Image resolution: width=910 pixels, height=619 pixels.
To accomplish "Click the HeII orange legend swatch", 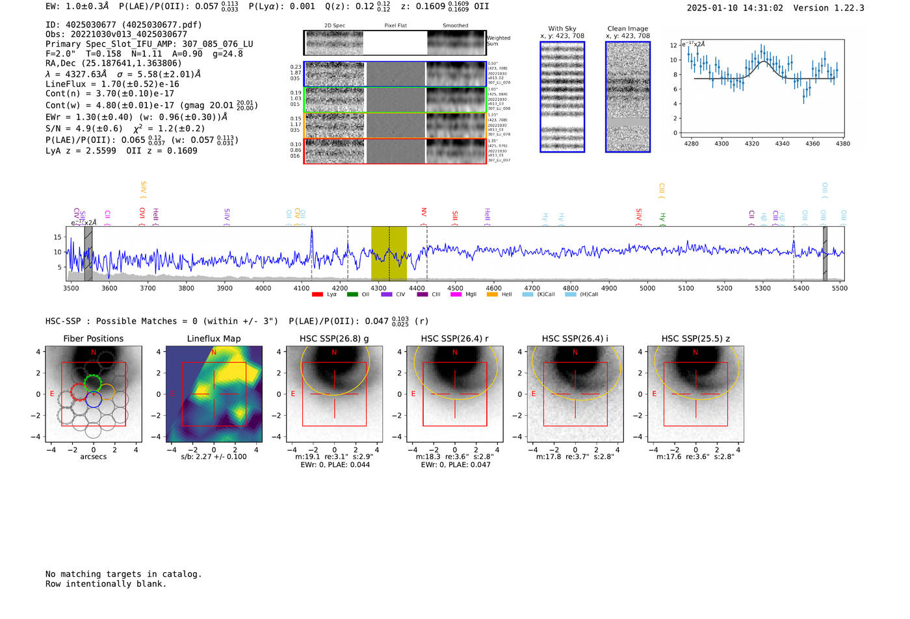I will point(492,294).
